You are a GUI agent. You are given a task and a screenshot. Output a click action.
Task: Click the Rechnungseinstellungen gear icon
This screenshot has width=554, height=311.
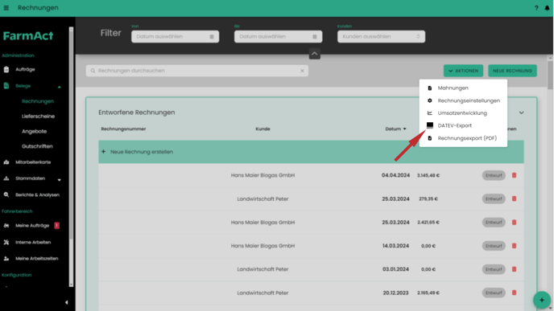click(430, 100)
